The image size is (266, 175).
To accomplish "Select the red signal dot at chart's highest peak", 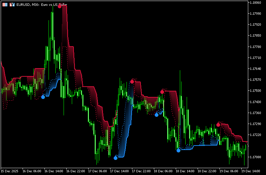I will (60, 6).
